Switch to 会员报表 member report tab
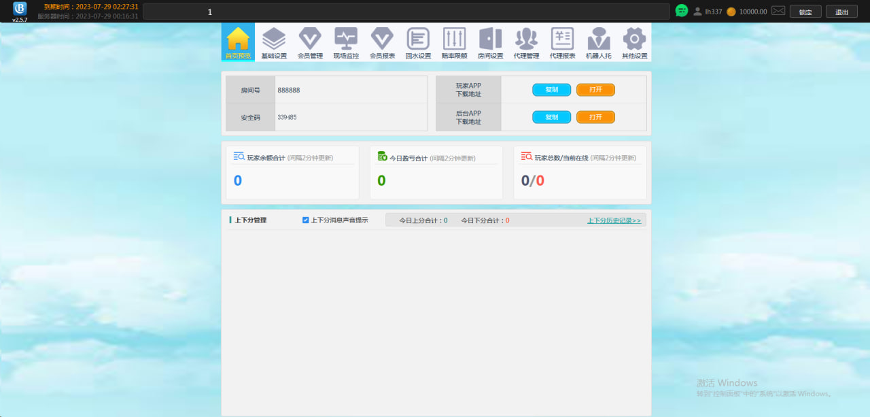 point(382,42)
